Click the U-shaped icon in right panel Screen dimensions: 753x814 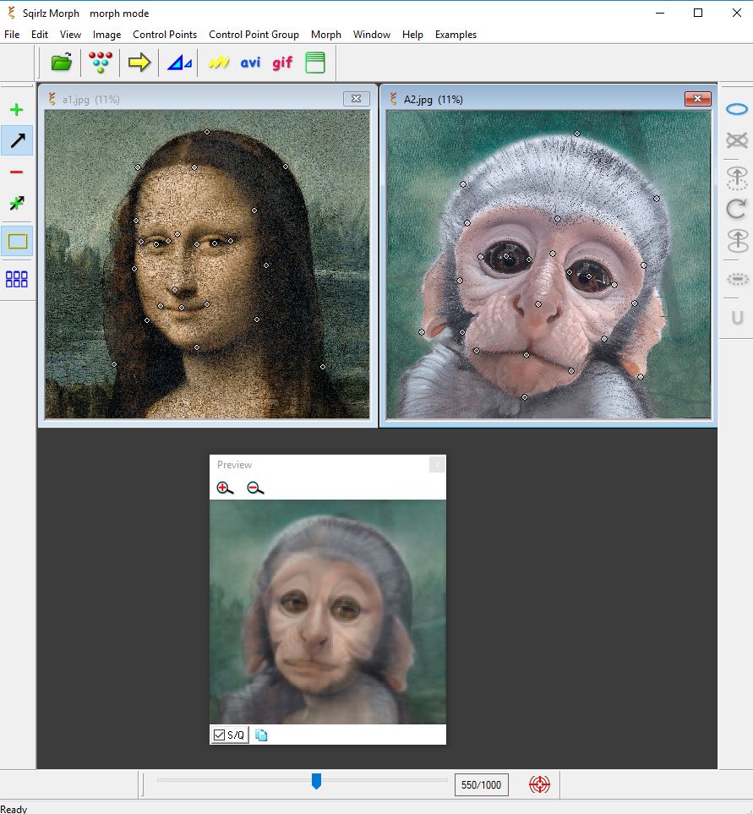pyautogui.click(x=737, y=318)
